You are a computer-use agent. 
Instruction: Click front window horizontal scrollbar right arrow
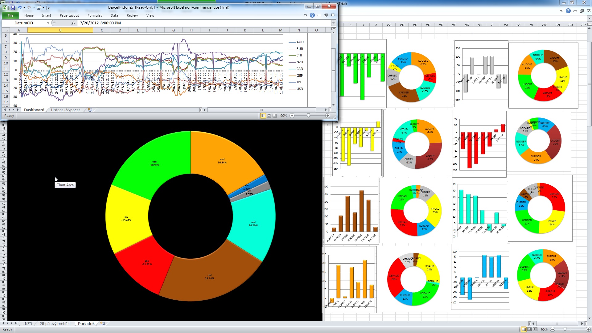pos(326,110)
